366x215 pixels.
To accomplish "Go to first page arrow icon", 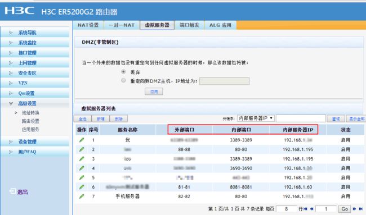I will tap(305, 209).
